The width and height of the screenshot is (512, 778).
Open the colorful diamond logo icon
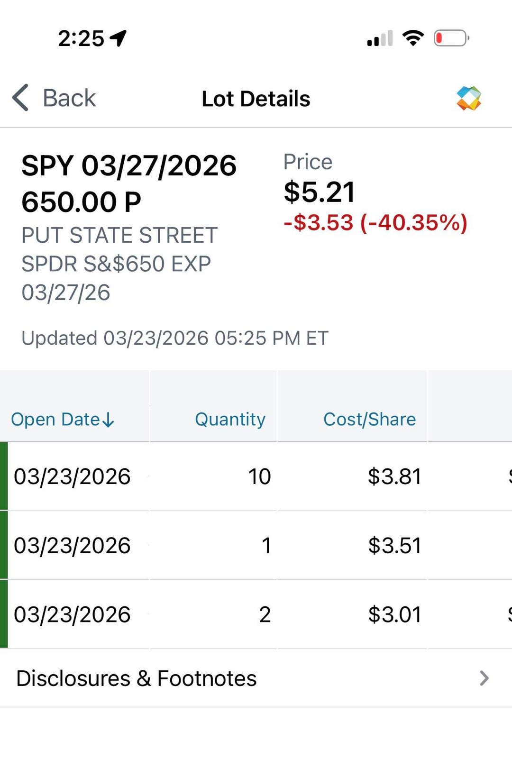(469, 99)
